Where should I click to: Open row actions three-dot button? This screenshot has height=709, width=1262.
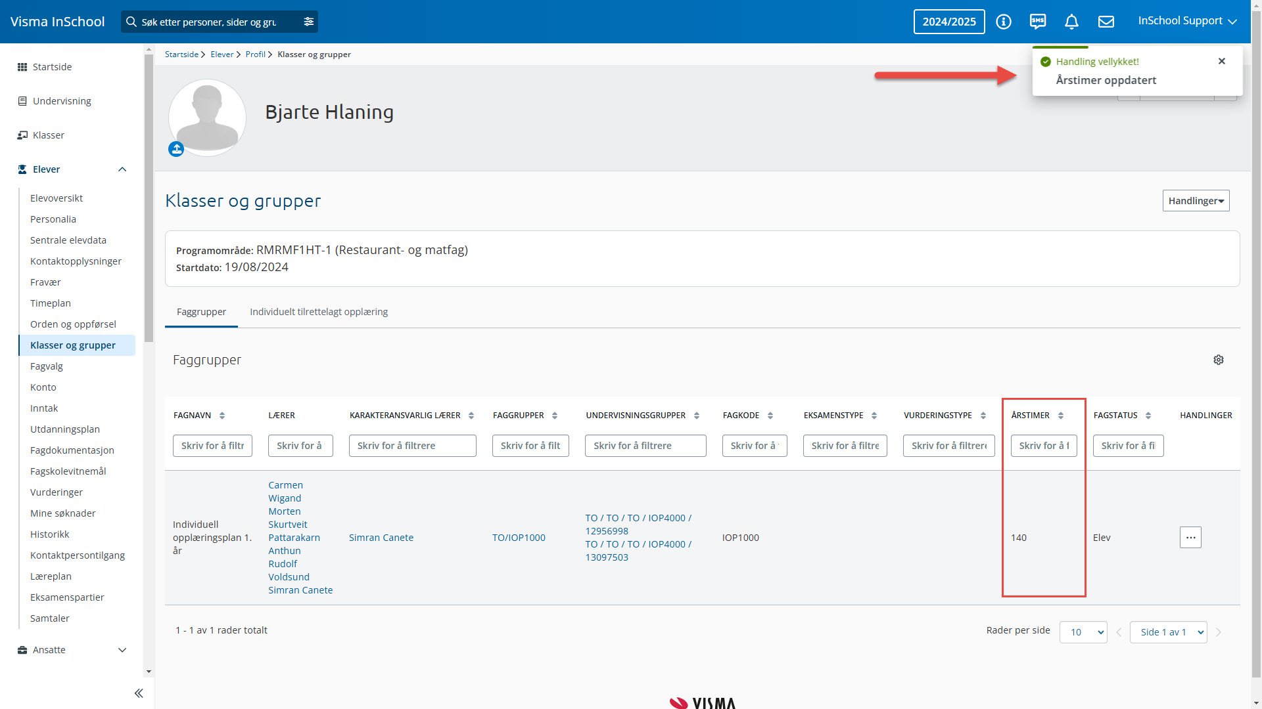[x=1190, y=538]
